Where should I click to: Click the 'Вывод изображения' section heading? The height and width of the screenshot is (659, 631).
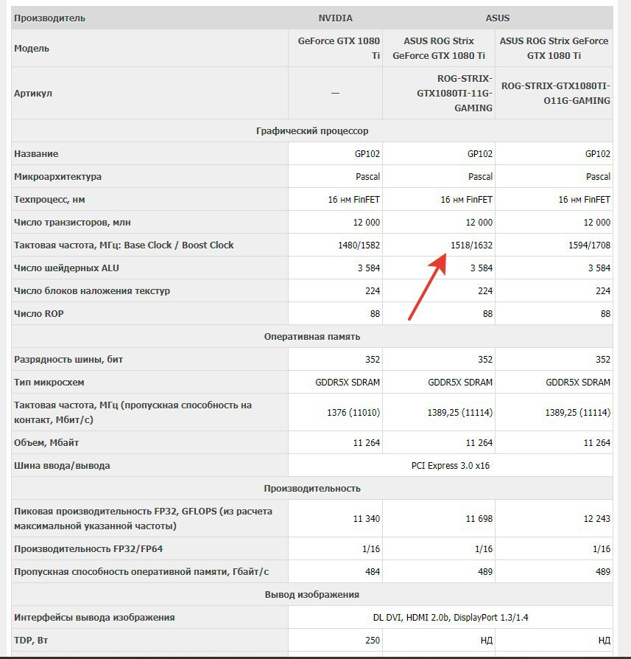coord(312,595)
